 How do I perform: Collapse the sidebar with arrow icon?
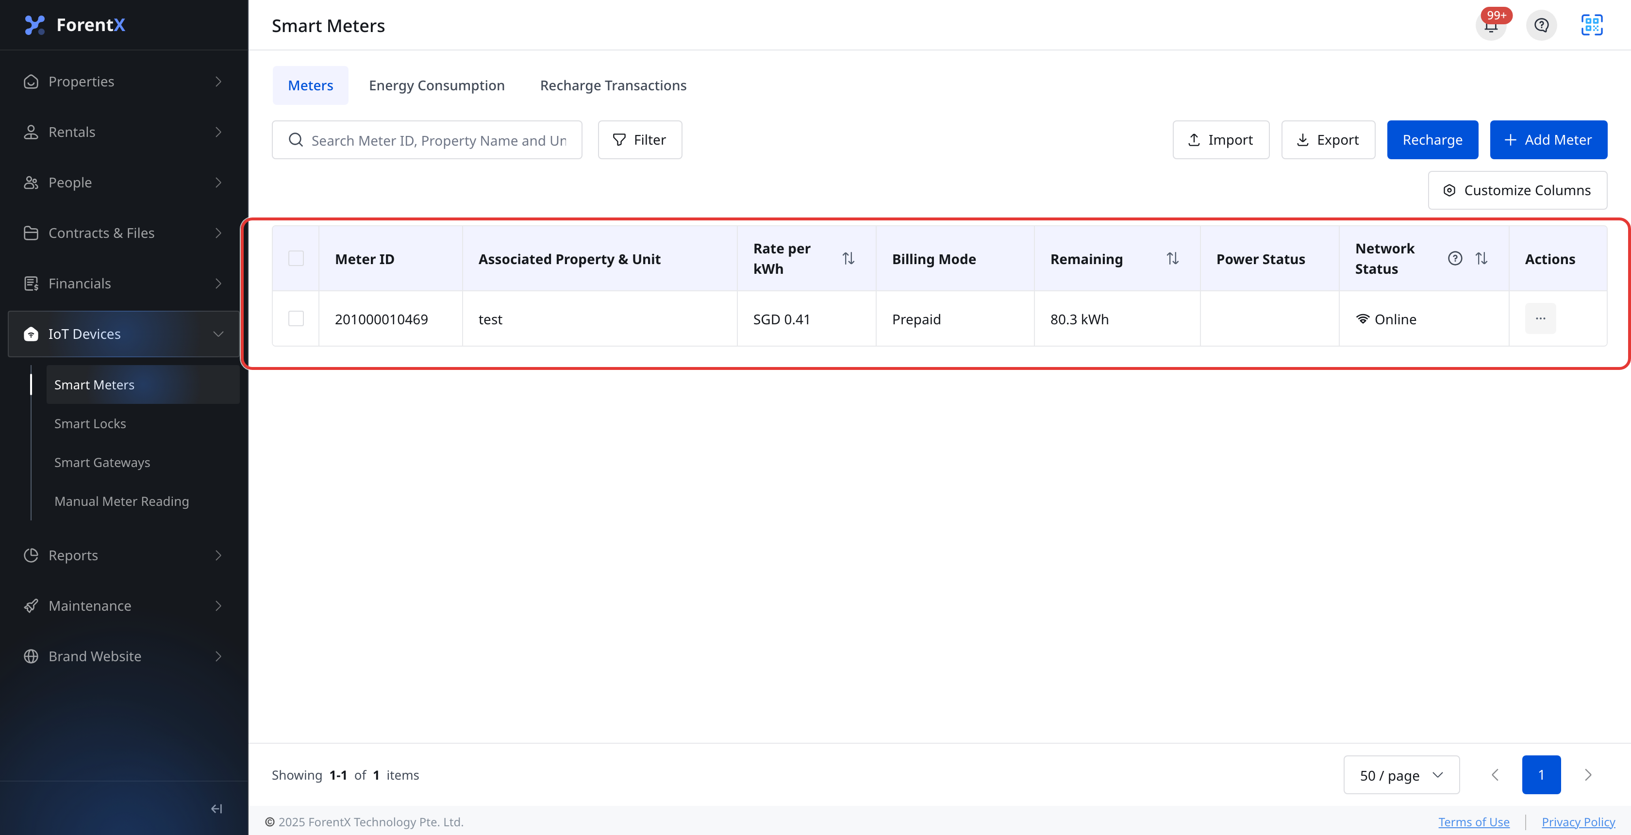(x=216, y=808)
